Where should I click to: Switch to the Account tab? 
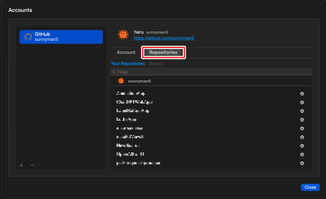point(126,53)
